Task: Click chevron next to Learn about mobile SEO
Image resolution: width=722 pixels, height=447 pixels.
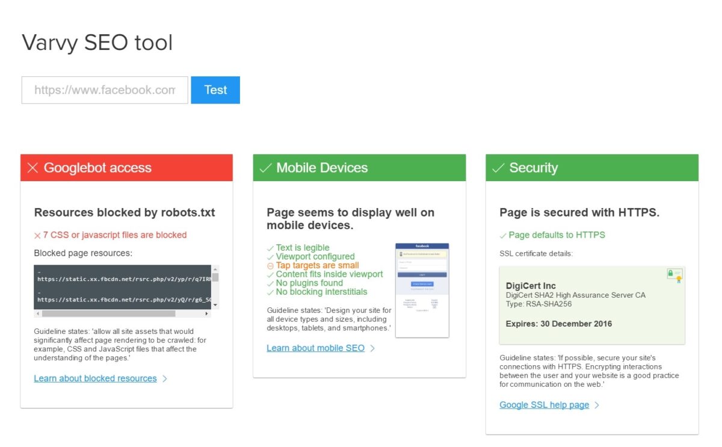Action: pyautogui.click(x=372, y=348)
